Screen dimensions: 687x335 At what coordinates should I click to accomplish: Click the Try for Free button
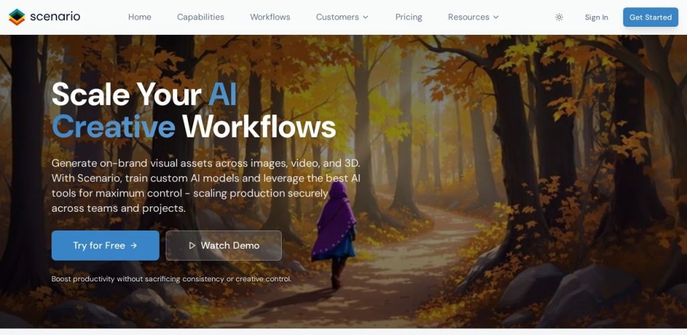coord(105,245)
